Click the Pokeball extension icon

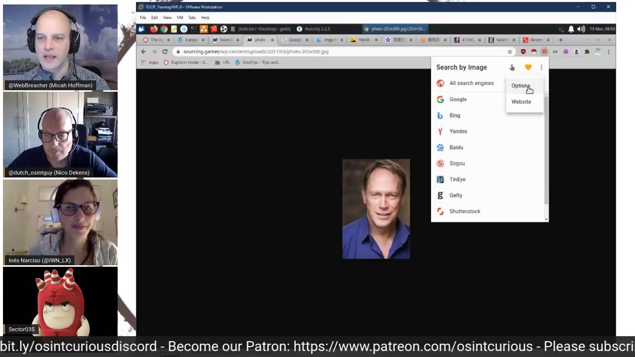pyautogui.click(x=534, y=52)
